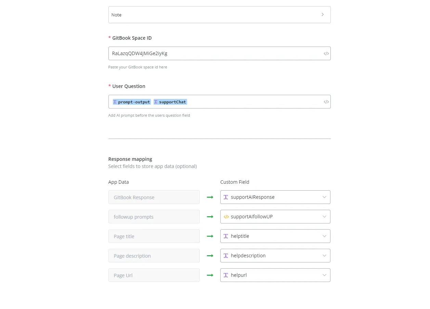Open the supportAIResponse custom field dropdown
This screenshot has height=309, width=430.
275,197
